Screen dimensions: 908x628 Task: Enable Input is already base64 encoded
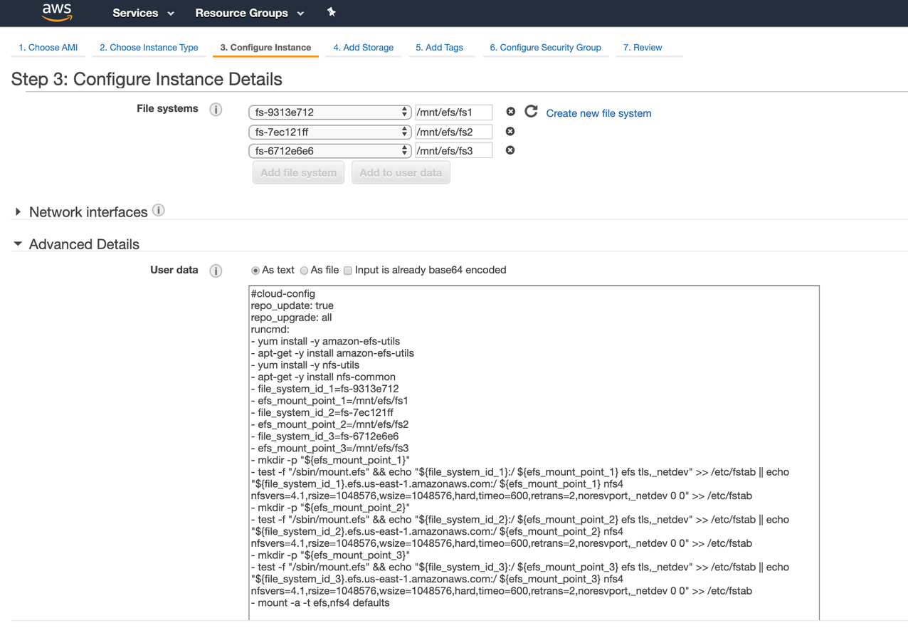pyautogui.click(x=347, y=270)
